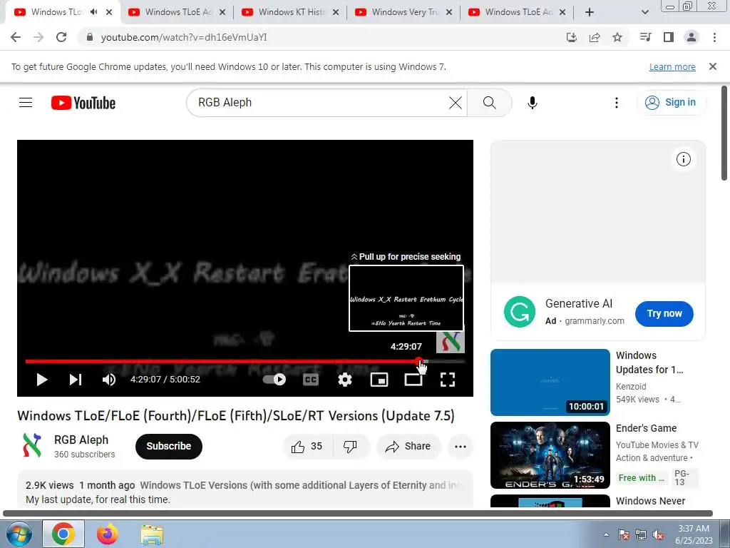
Task: Open video settings gear
Action: (x=345, y=380)
